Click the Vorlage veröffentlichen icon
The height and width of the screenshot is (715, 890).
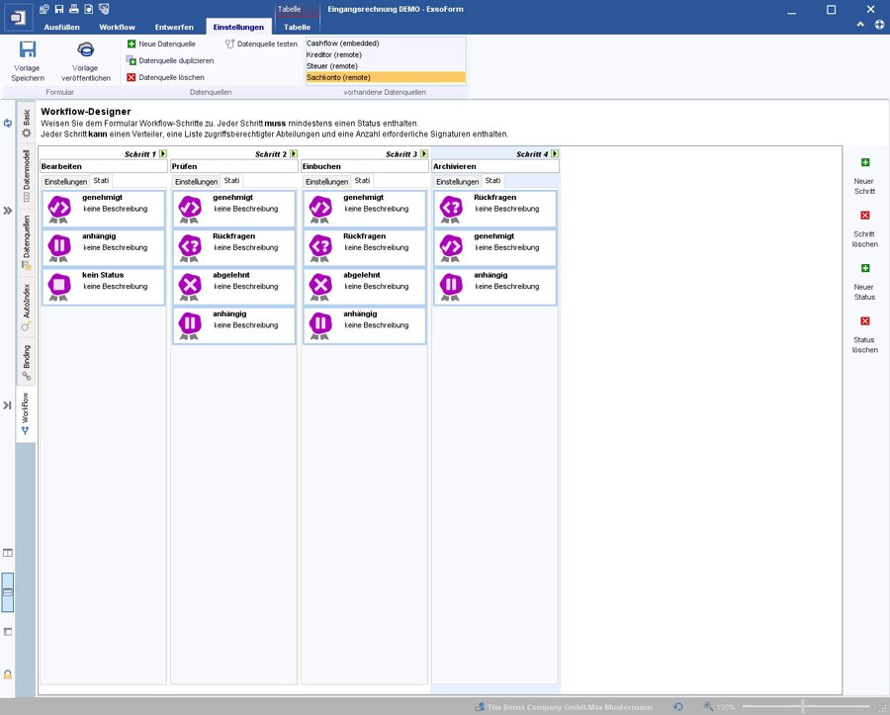pos(85,50)
